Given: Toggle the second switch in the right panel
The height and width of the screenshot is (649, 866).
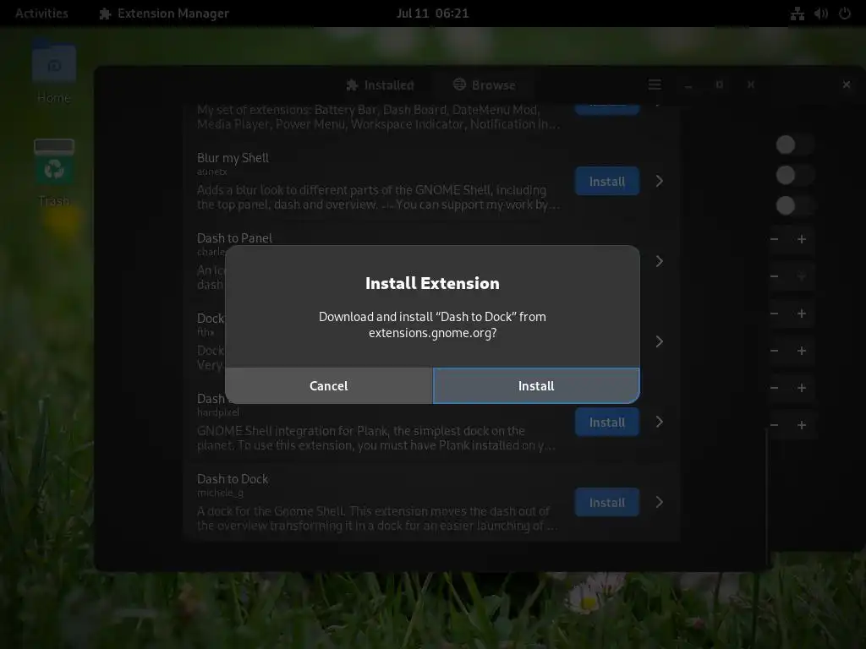Looking at the screenshot, I should pyautogui.click(x=794, y=176).
